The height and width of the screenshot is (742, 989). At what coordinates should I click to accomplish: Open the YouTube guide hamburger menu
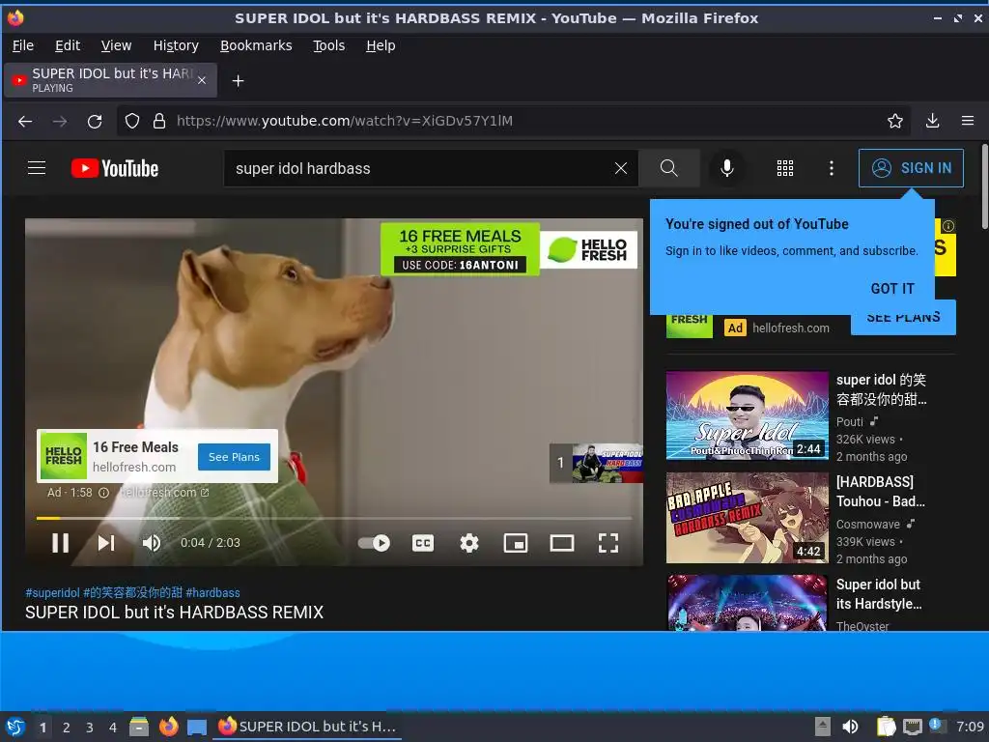pyautogui.click(x=37, y=168)
